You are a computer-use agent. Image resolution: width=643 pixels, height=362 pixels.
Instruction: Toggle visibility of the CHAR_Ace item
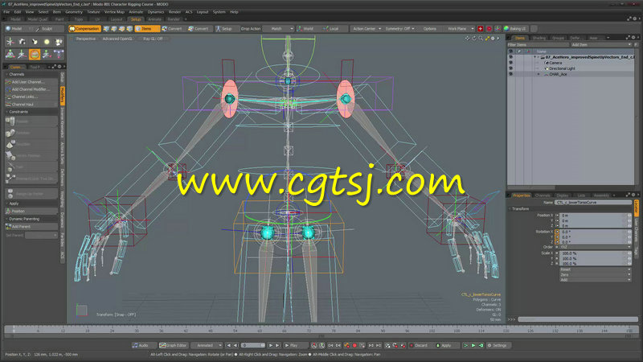(x=510, y=74)
